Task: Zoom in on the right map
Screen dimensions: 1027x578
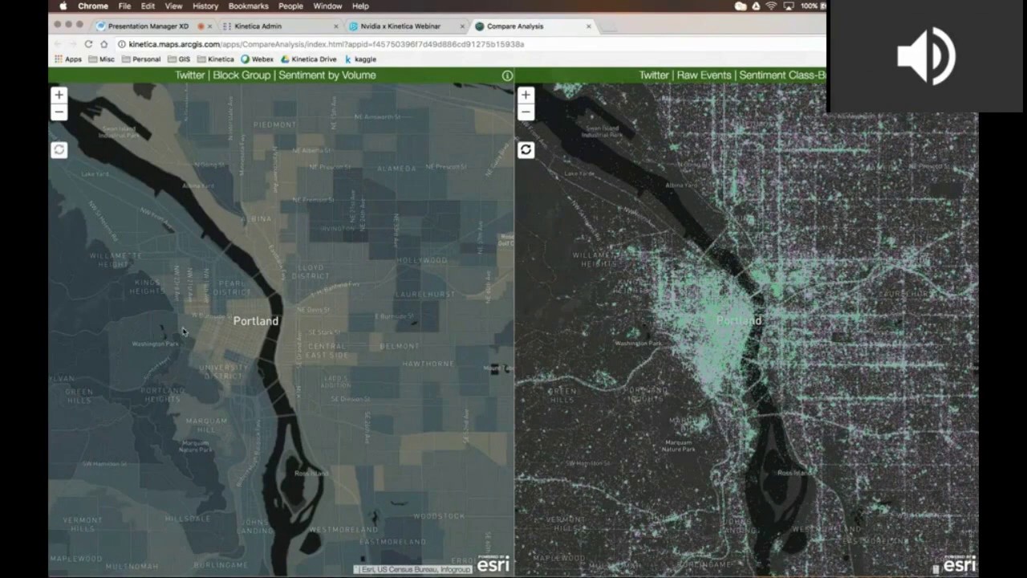Action: [x=526, y=95]
